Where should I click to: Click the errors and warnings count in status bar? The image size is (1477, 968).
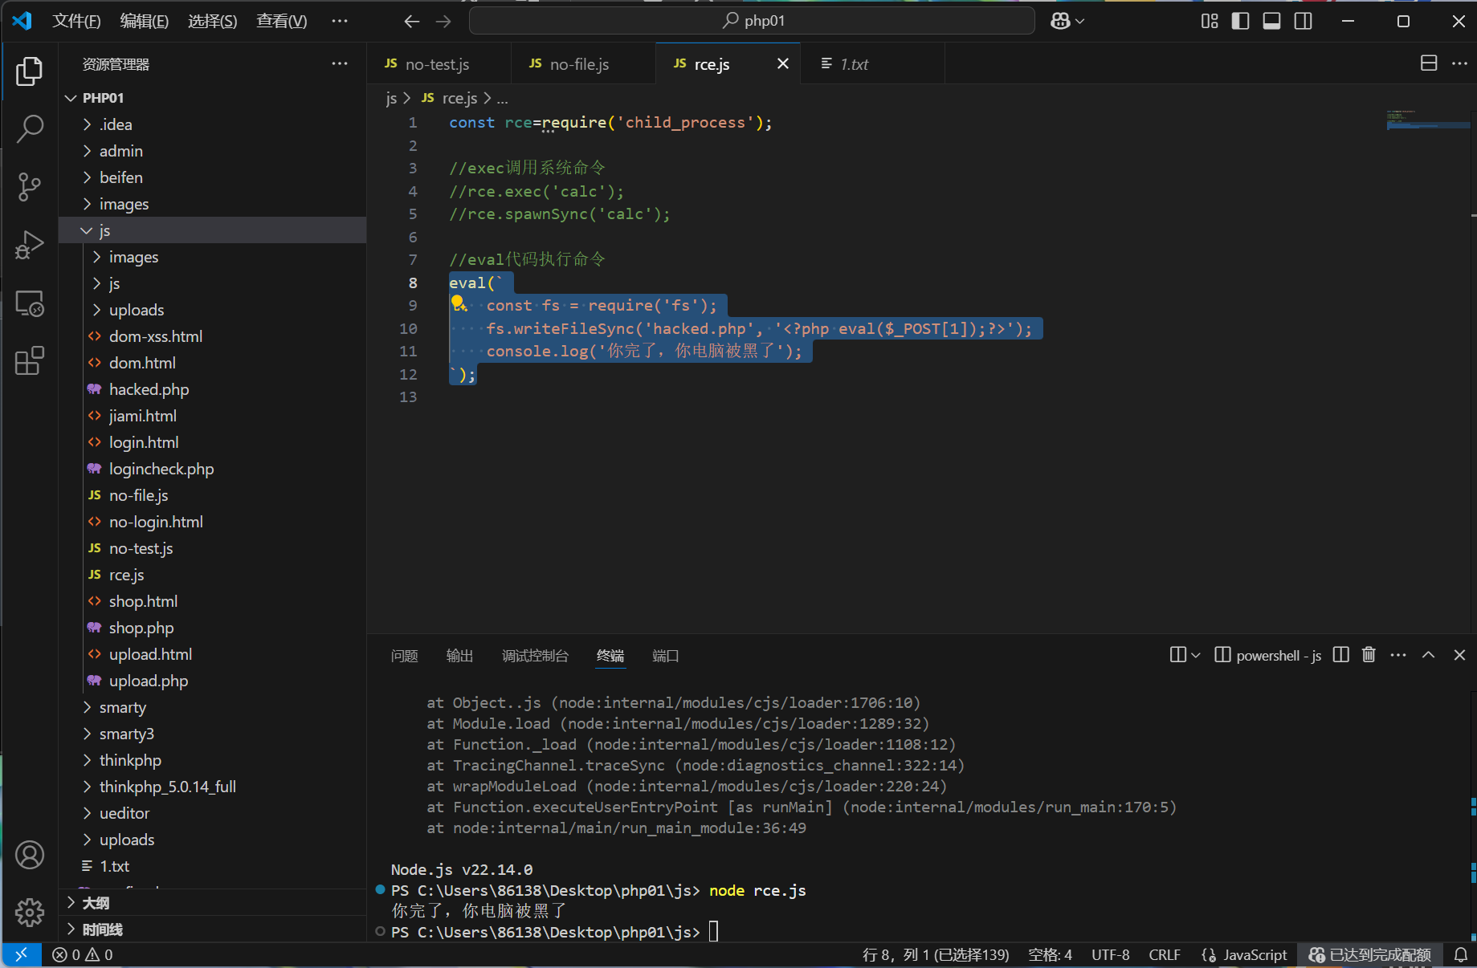coord(83,954)
